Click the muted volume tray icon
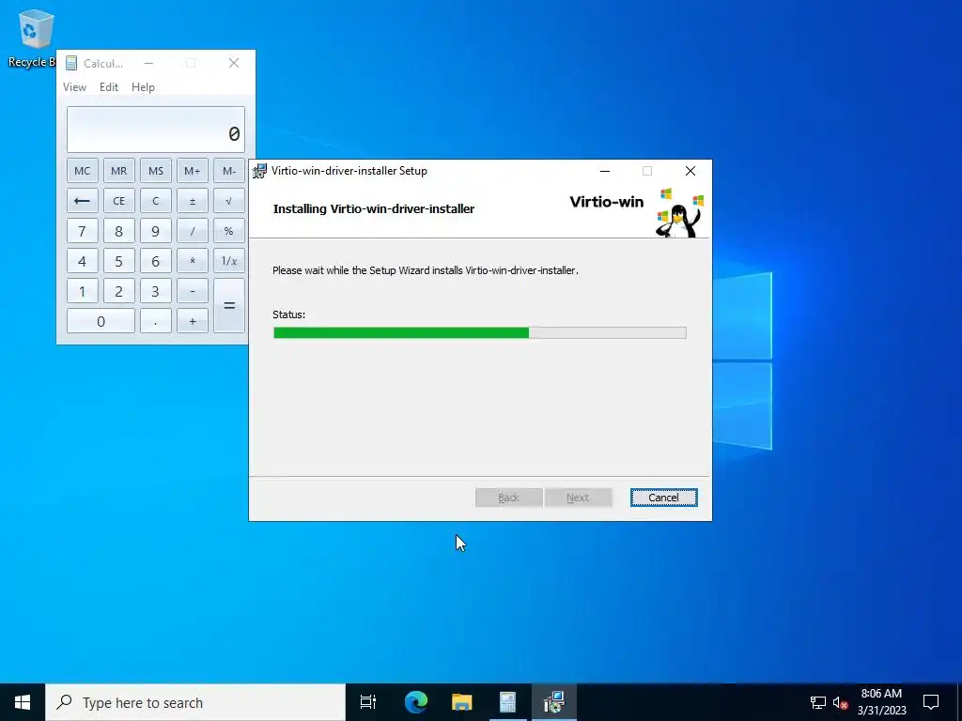Viewport: 962px width, 721px height. (840, 702)
